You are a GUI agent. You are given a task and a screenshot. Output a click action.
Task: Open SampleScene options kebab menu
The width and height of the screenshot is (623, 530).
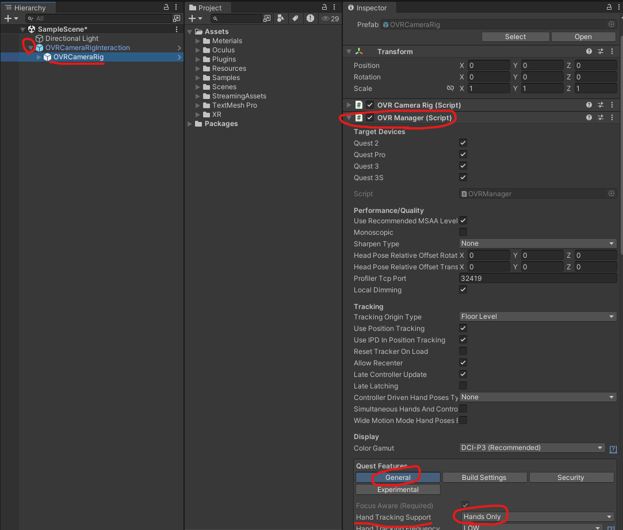177,29
